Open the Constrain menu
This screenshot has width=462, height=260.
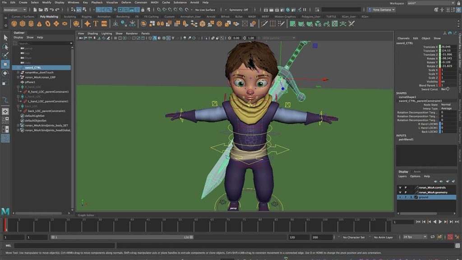point(141,2)
